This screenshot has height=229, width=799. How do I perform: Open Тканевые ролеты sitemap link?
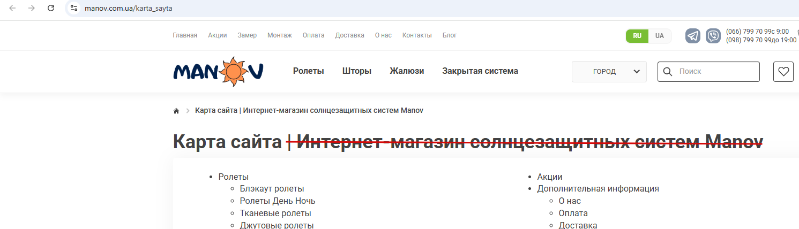pyautogui.click(x=275, y=213)
